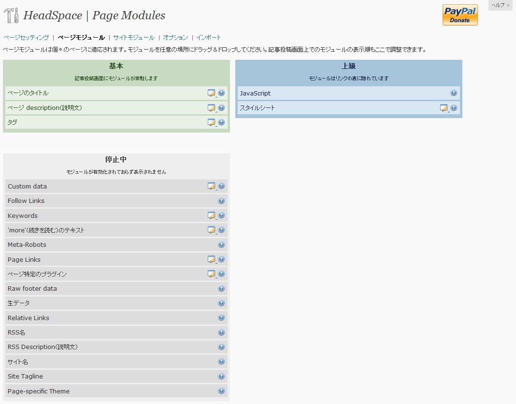Viewport: 516px width, 404px height.
Task: Open help icon for 生データ module
Action: point(221,303)
